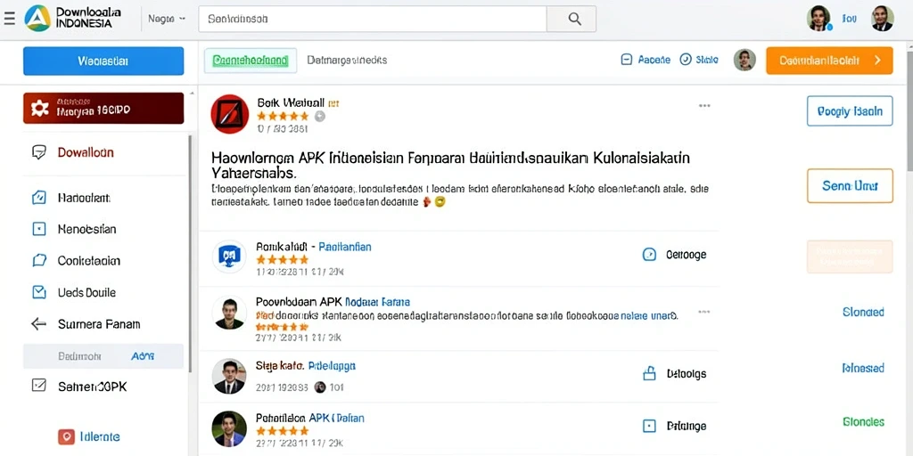Expand the Nagte dropdown in header
The height and width of the screenshot is (456, 913).
(167, 19)
